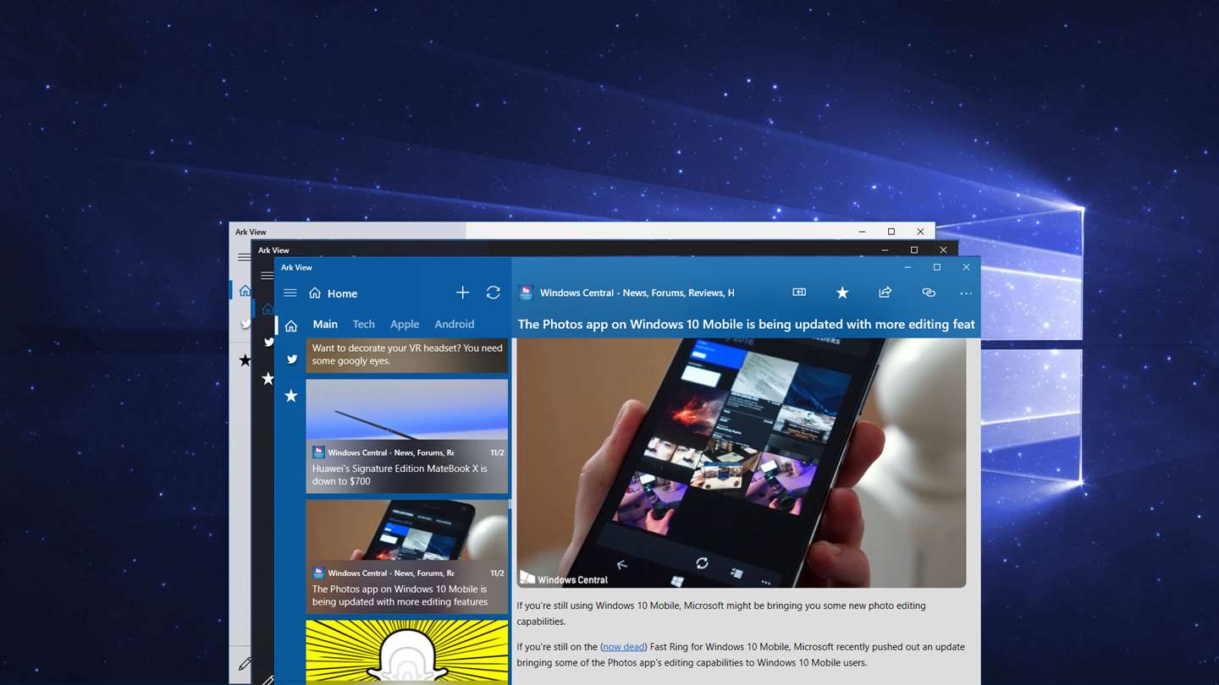1219x685 pixels.
Task: Select the Home icon in the blue window's sidebar
Action: tap(291, 326)
